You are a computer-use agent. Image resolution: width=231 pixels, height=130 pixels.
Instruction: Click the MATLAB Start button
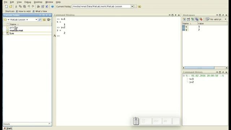click(x=8, y=128)
